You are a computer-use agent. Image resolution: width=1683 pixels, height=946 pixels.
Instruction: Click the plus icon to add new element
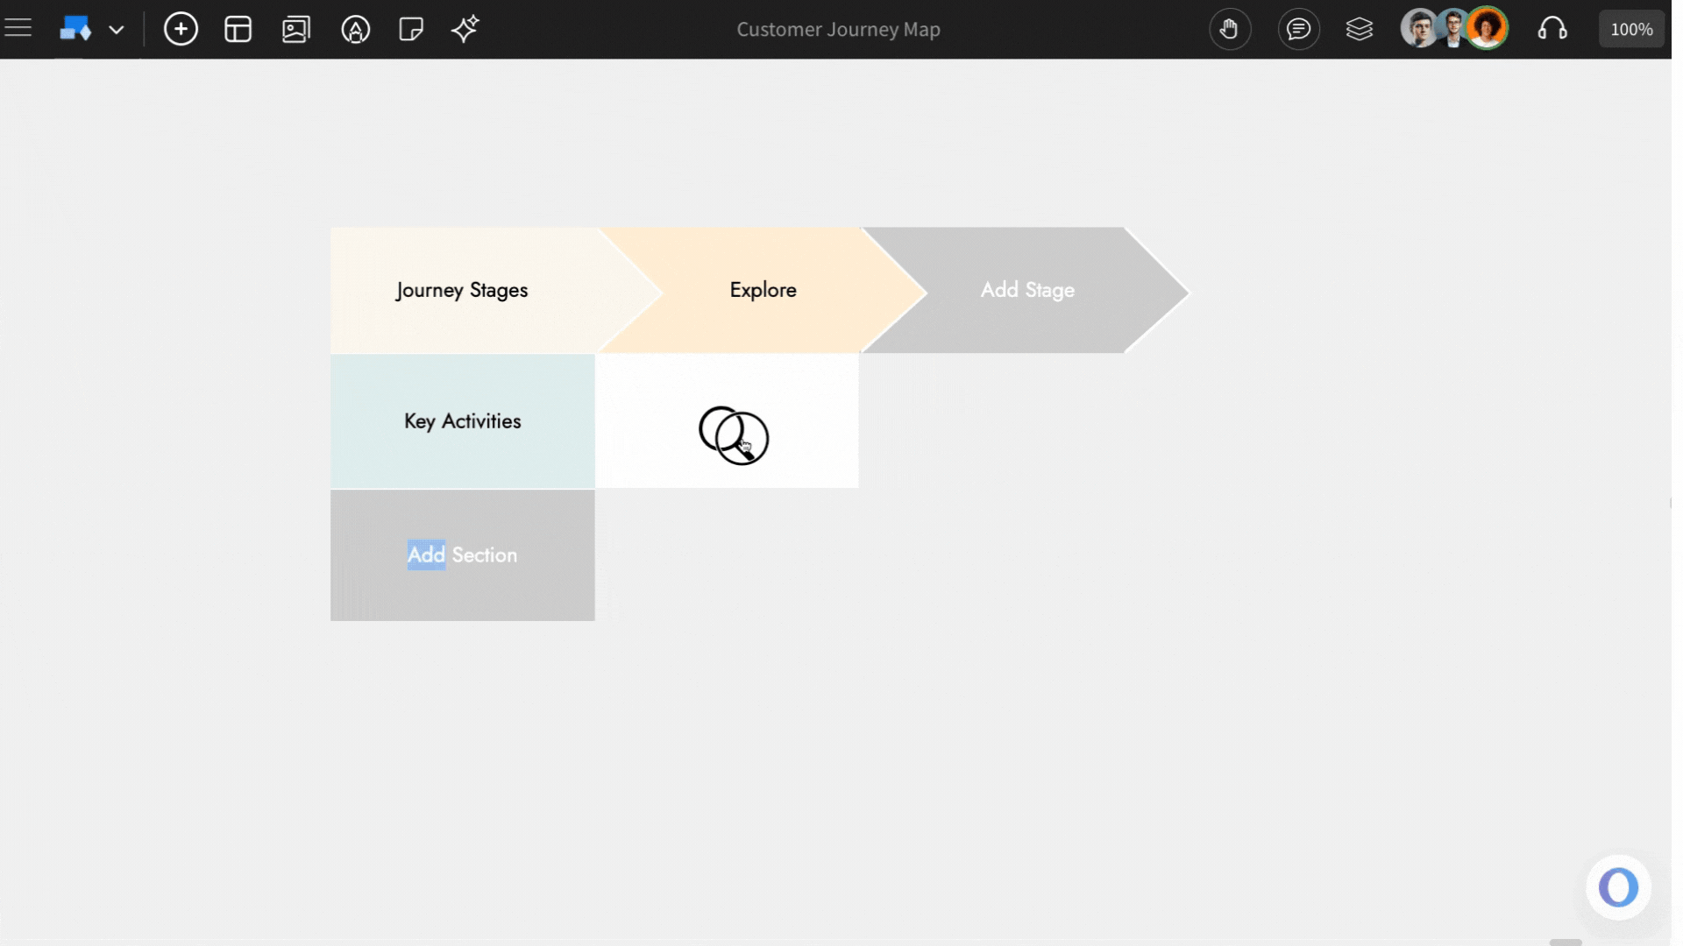181,29
